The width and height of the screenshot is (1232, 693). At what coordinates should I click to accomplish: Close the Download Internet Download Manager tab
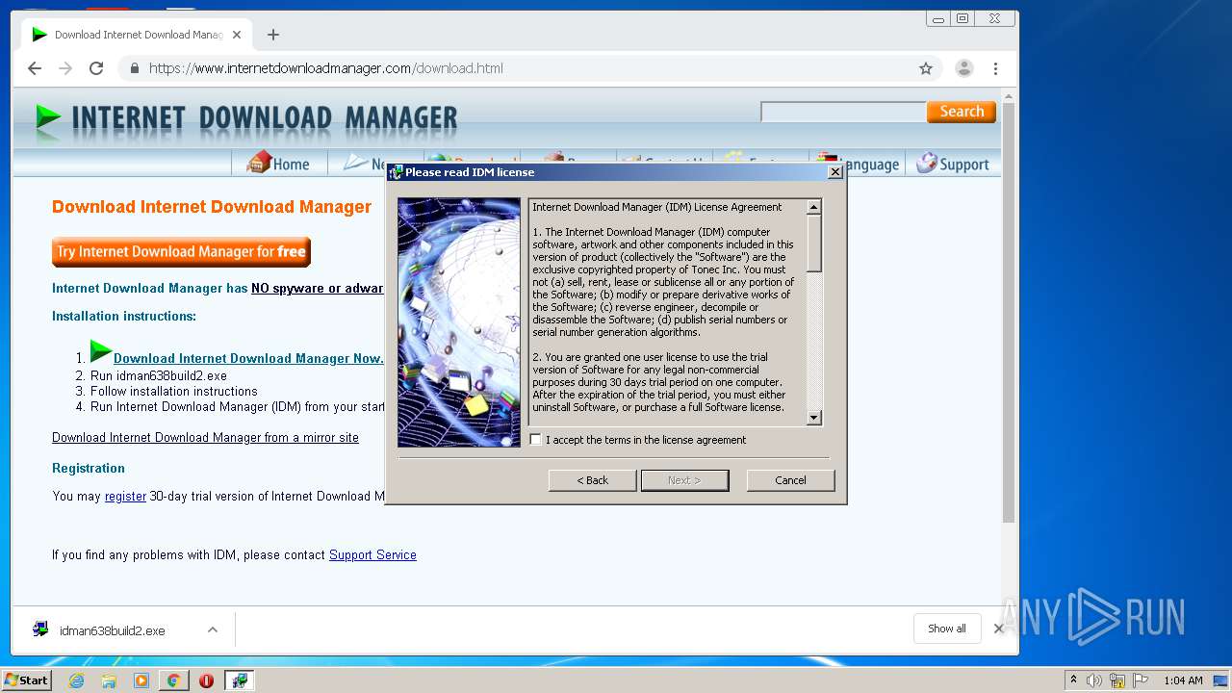(237, 35)
